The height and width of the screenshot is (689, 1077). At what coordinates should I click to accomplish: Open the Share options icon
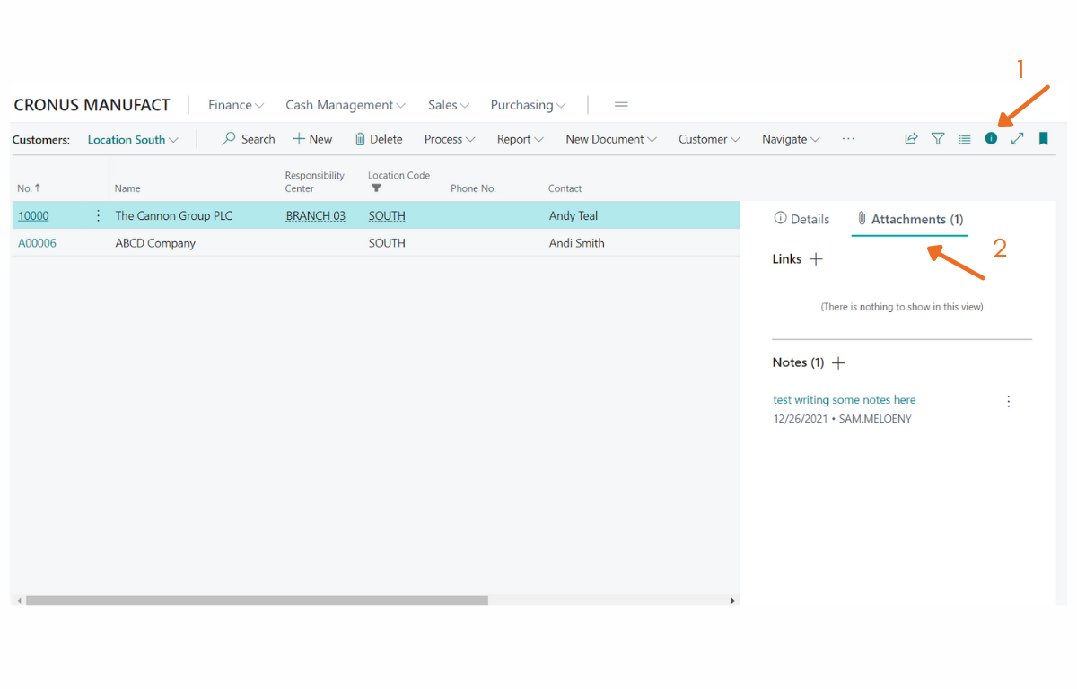[911, 139]
